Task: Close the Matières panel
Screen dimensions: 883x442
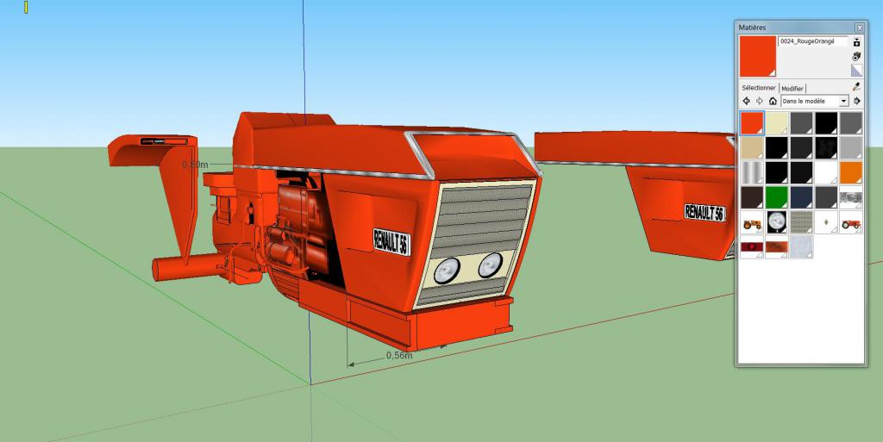Action: tap(860, 28)
